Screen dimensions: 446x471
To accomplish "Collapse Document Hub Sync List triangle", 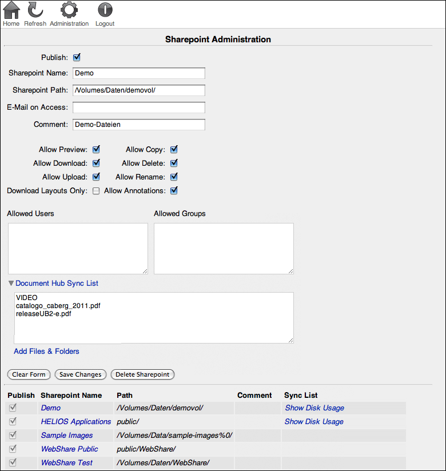I will (x=11, y=284).
